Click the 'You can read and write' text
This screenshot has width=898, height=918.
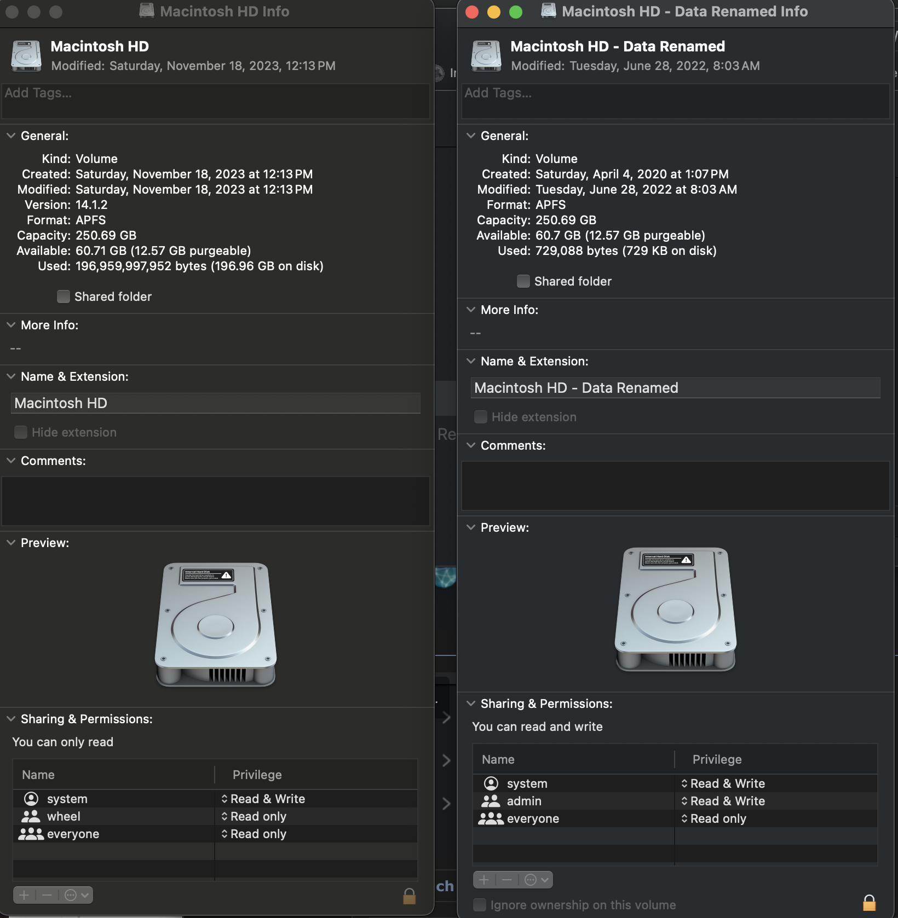[x=537, y=727]
